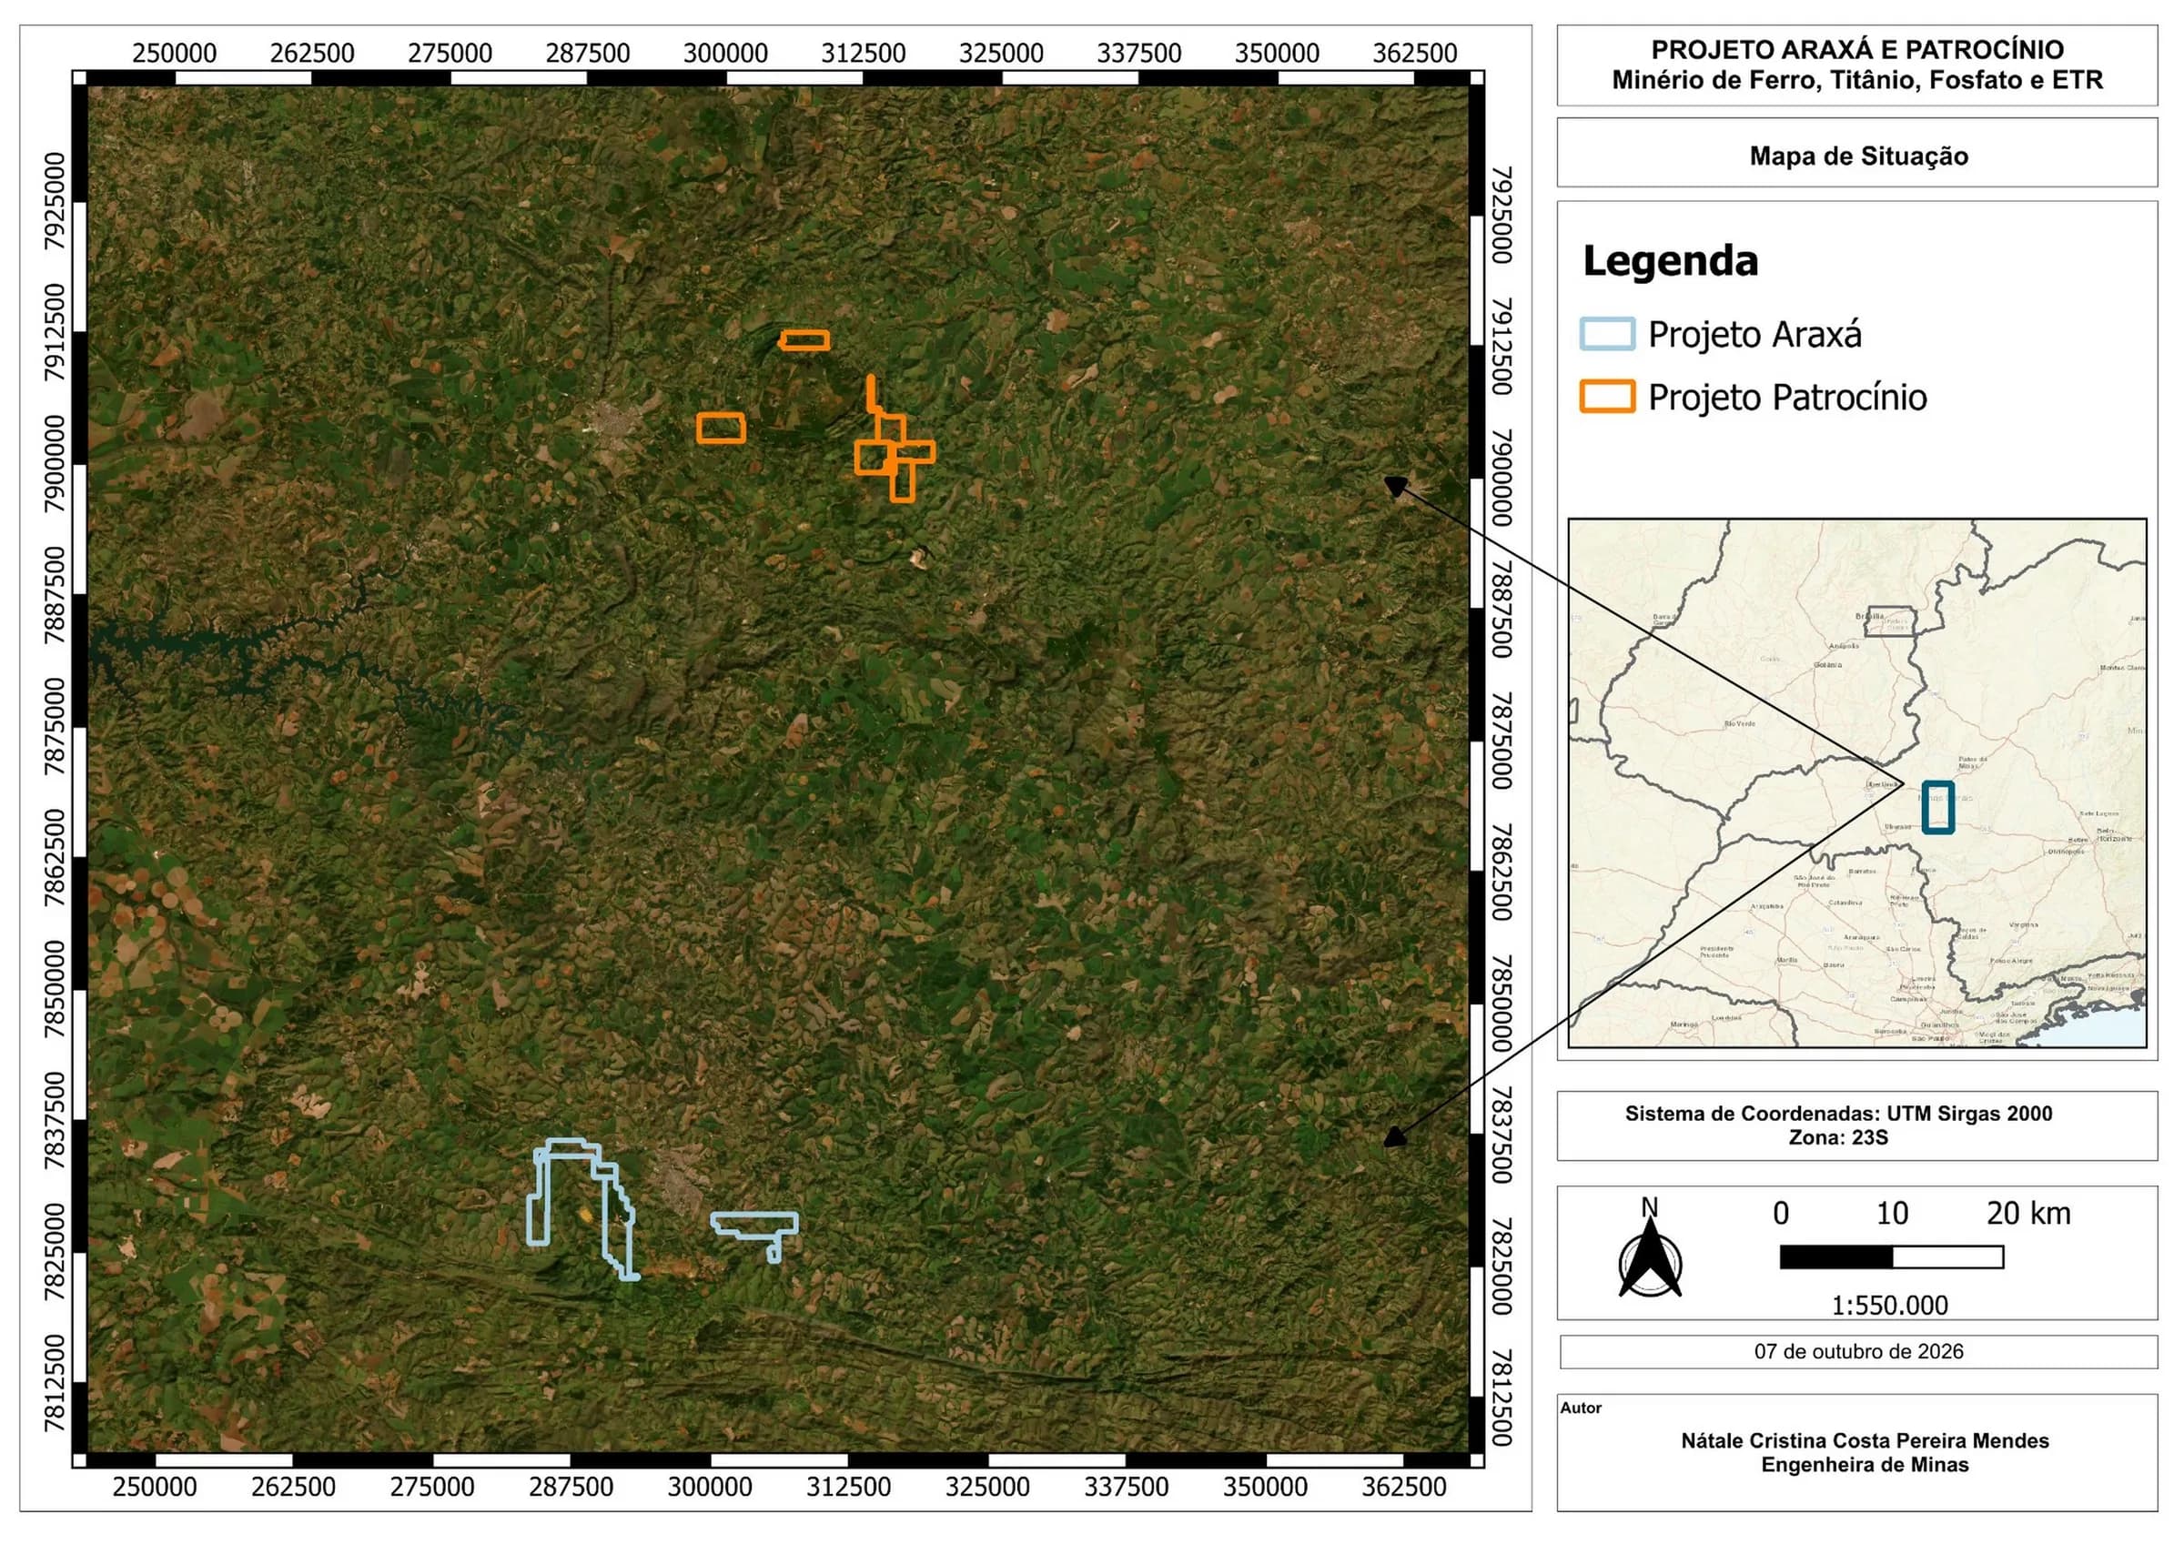Click the 'Legenda' heading
The image size is (2184, 1544).
tap(1671, 262)
